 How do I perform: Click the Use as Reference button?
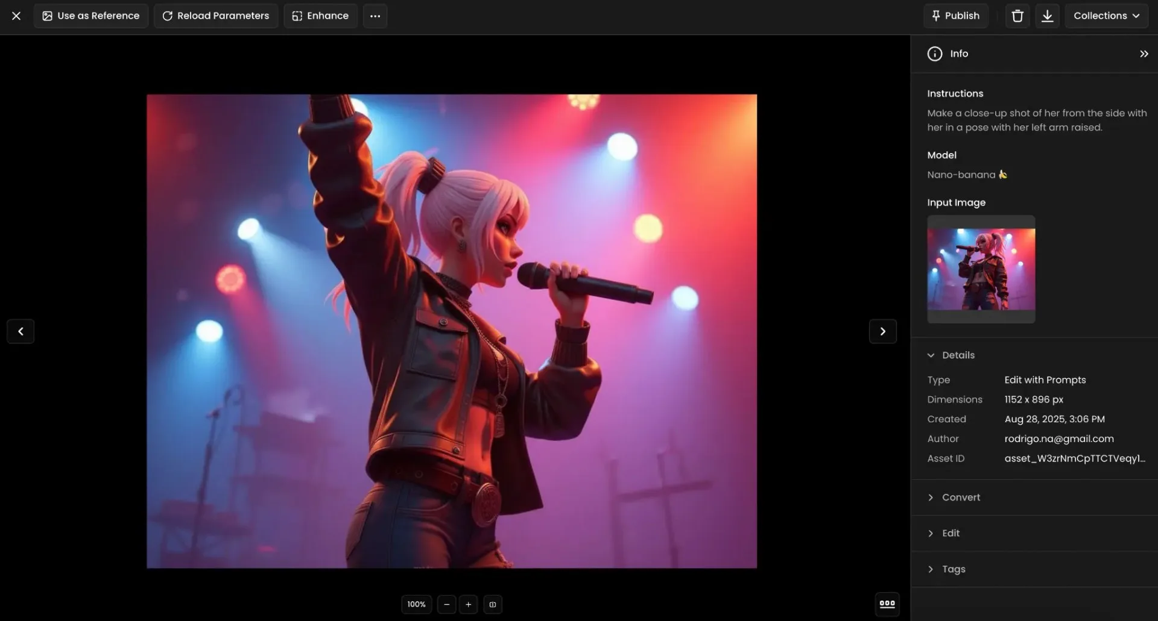[x=90, y=16]
